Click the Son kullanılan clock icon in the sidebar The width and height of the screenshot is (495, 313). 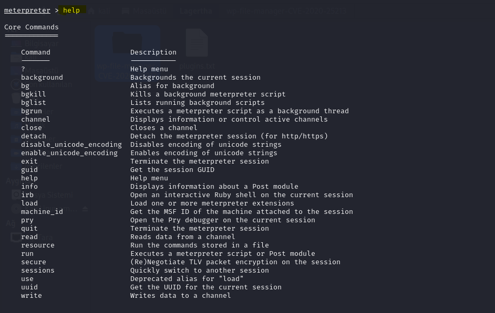point(16,84)
